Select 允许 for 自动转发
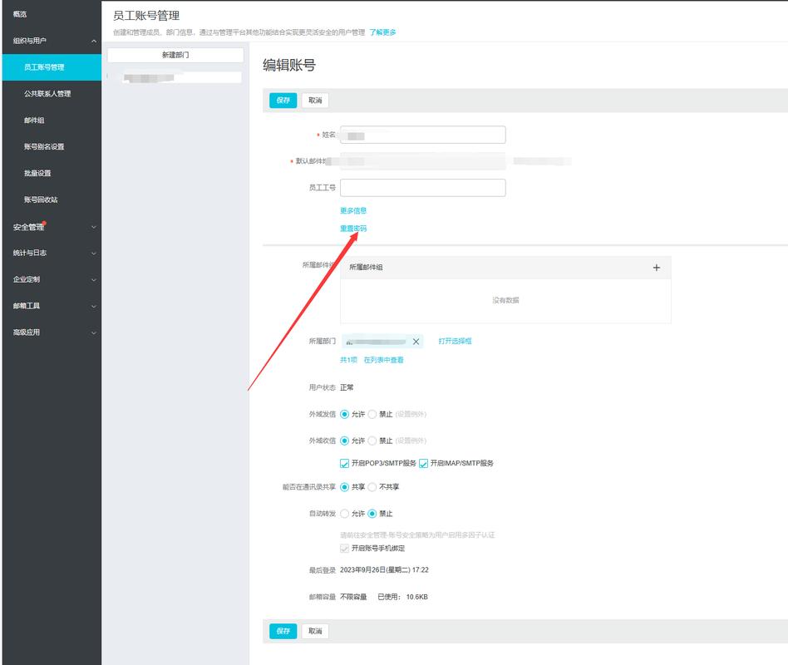 click(345, 514)
